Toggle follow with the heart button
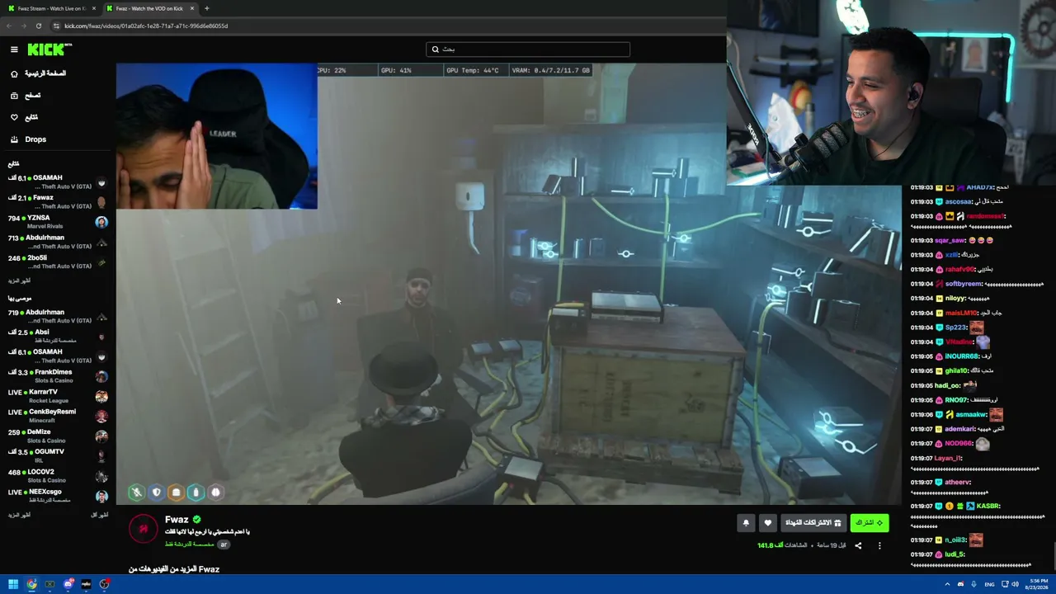This screenshot has width=1056, height=594. pyautogui.click(x=768, y=522)
